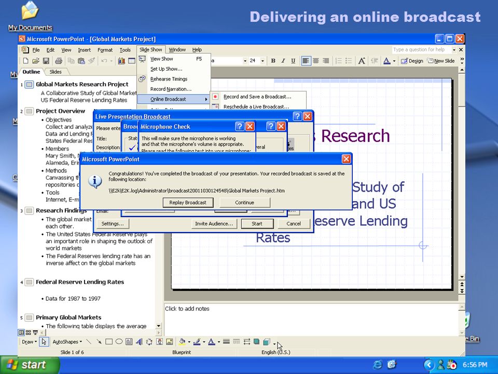Screen dimensions: 498x374
Task: Click the Increase Font Size icon
Action: 362,61
